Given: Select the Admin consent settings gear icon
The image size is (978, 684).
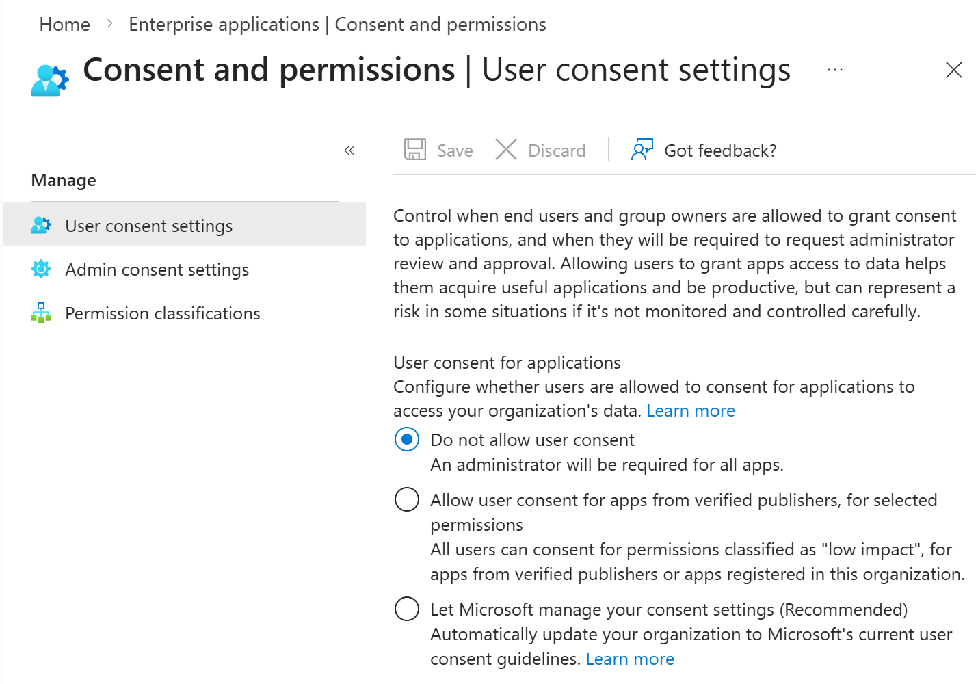Looking at the screenshot, I should pos(41,269).
